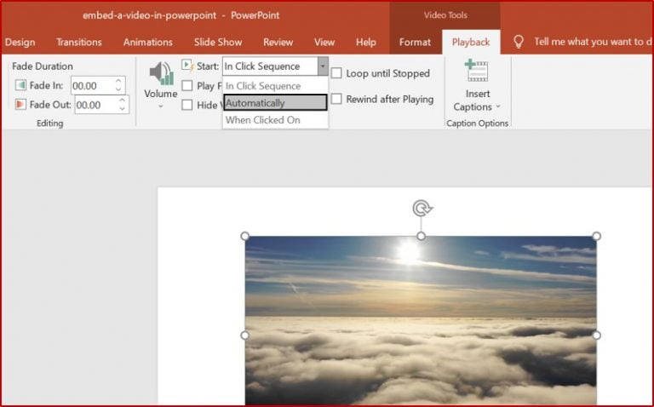Click the Insert Captions icon
Viewport: 654px width, 407px height.
[477, 71]
